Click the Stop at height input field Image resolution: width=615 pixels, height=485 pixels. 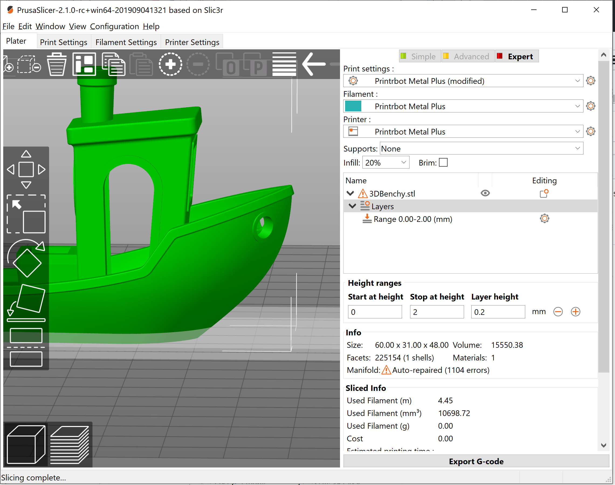pyautogui.click(x=437, y=311)
